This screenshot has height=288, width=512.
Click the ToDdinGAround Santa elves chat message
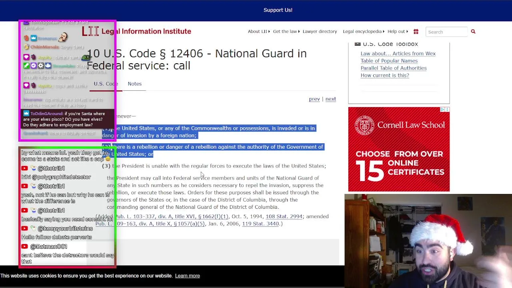tap(67, 119)
